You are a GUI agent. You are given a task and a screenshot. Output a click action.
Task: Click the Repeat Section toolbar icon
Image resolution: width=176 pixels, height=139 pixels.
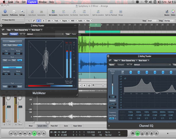[64, 12]
